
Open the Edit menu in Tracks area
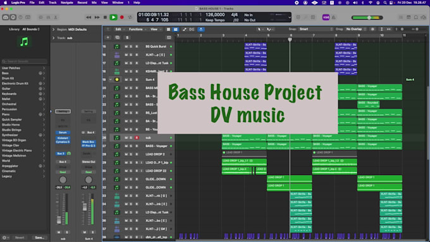pos(120,29)
